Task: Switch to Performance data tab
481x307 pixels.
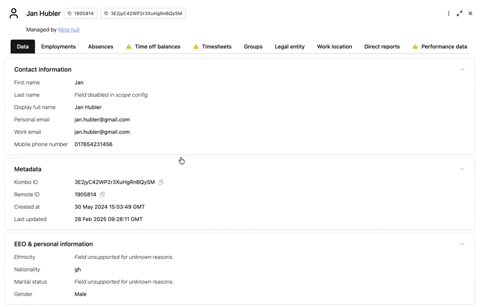Action: point(444,47)
